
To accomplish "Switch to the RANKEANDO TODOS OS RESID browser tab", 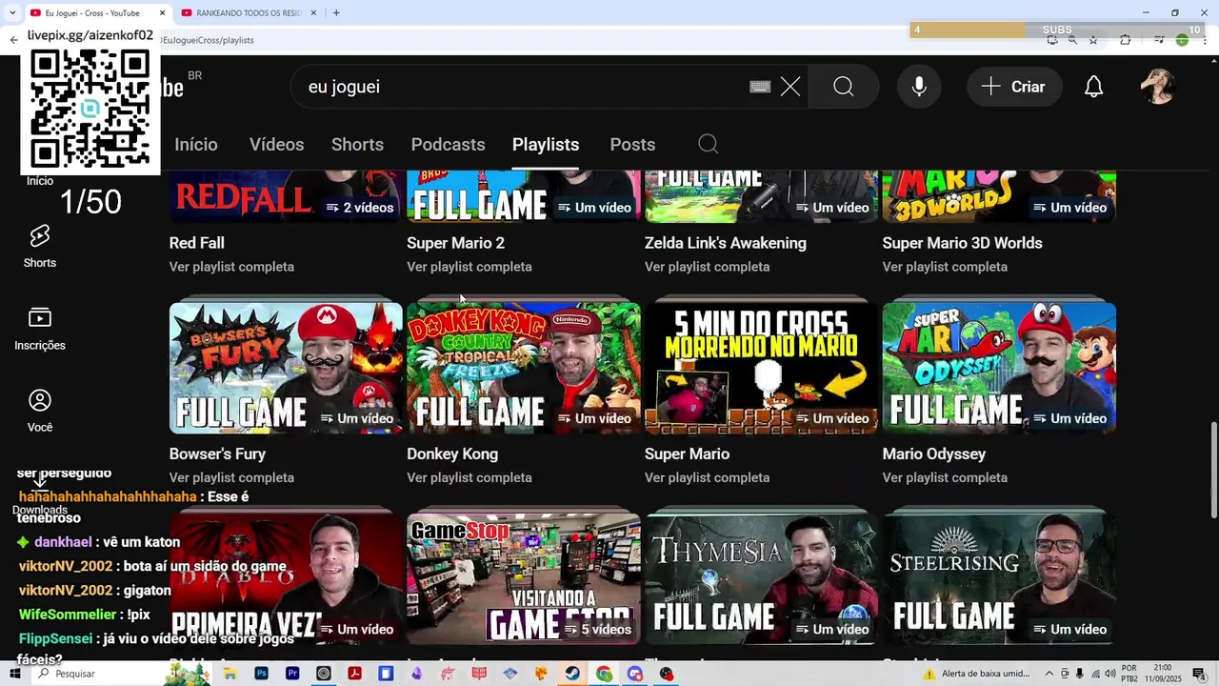I will click(x=248, y=12).
